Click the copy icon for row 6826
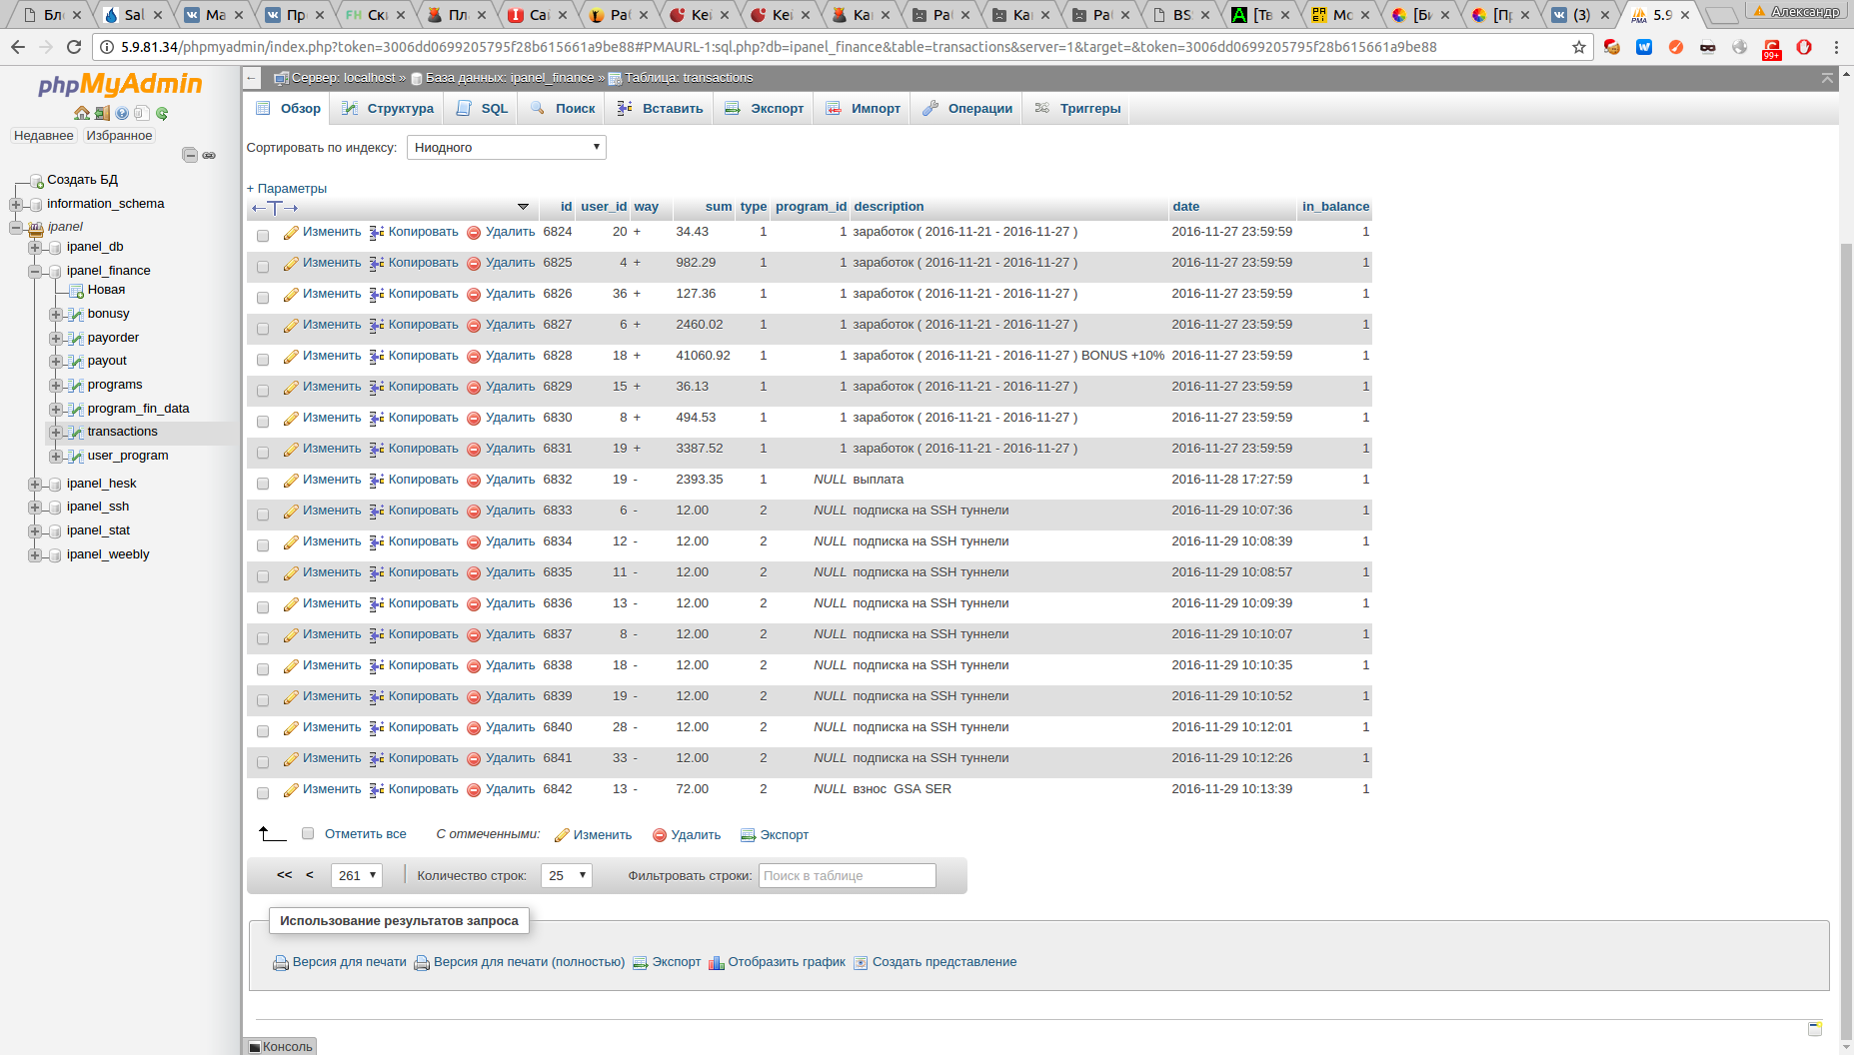1854x1055 pixels. (x=377, y=295)
